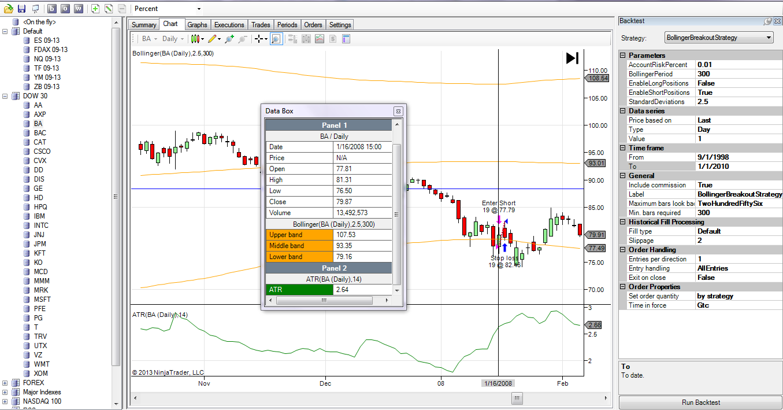Select BA in the instrument tree
This screenshot has width=783, height=410.
tap(38, 124)
